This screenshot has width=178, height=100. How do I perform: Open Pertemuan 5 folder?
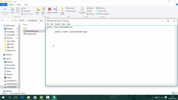pos(11,51)
